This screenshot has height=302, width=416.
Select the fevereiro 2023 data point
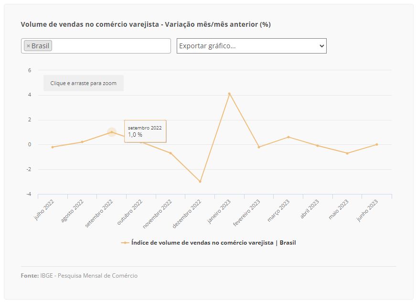[x=259, y=147]
